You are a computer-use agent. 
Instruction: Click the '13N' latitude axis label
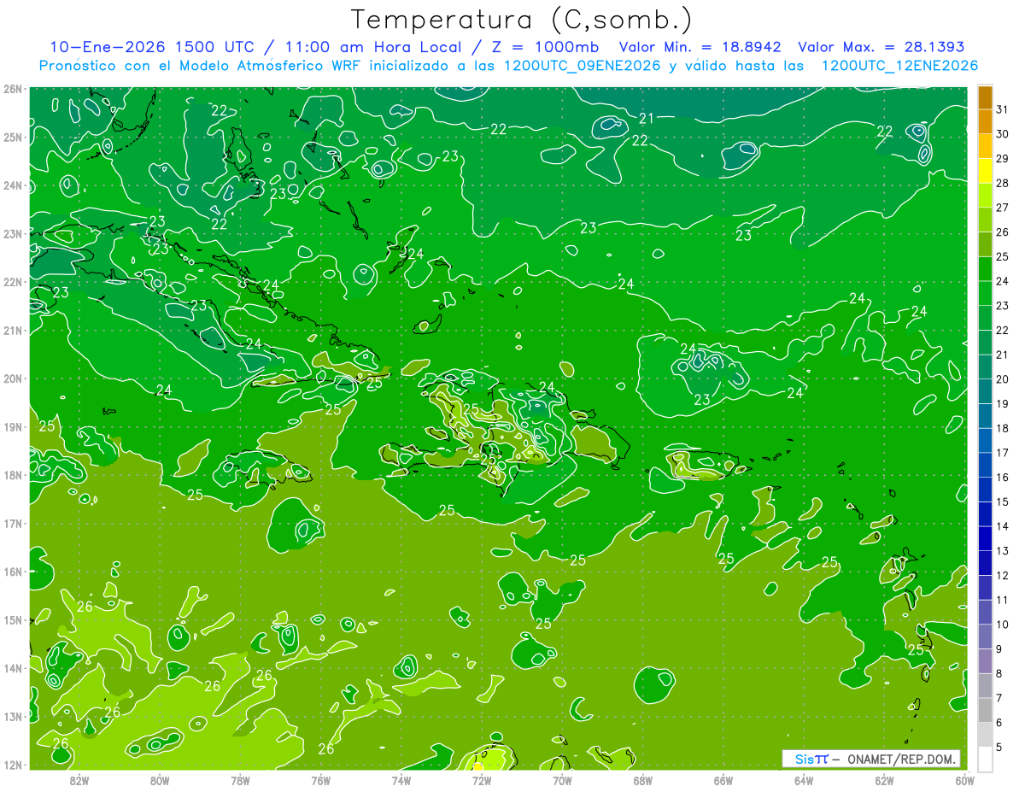pyautogui.click(x=13, y=716)
